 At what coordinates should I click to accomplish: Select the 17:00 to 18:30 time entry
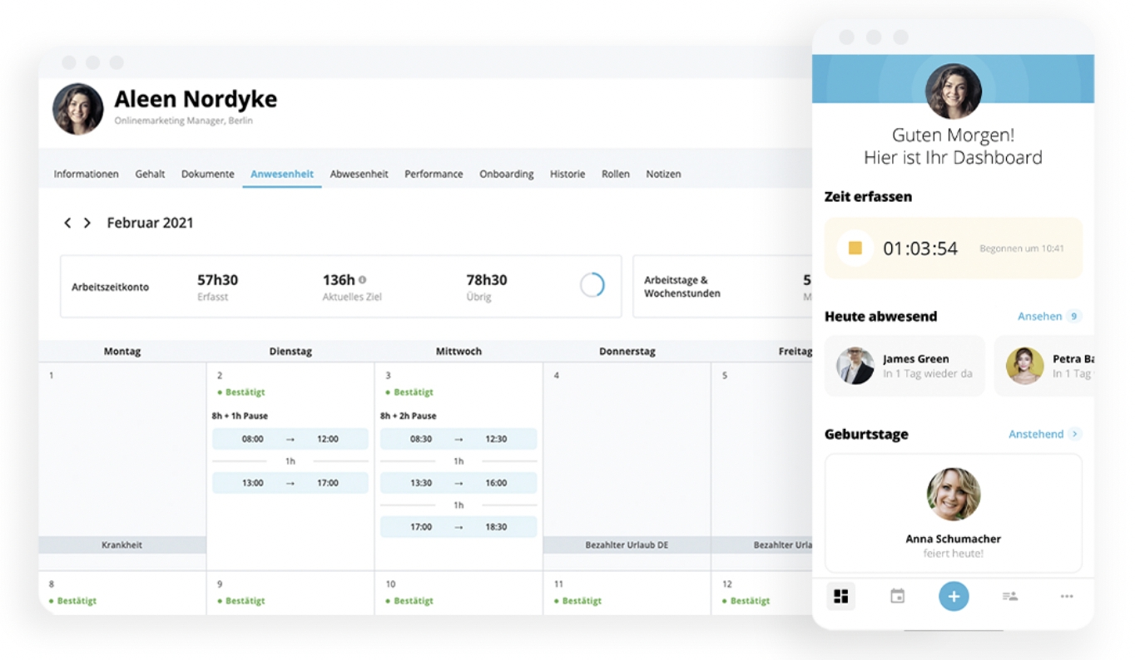tap(458, 527)
